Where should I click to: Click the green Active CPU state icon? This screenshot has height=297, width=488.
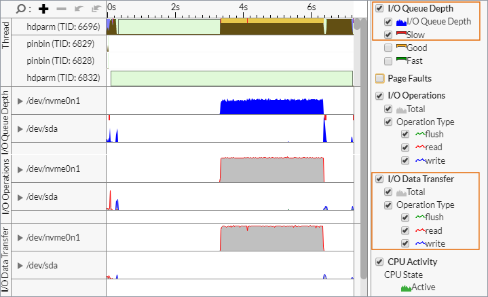pyautogui.click(x=407, y=287)
